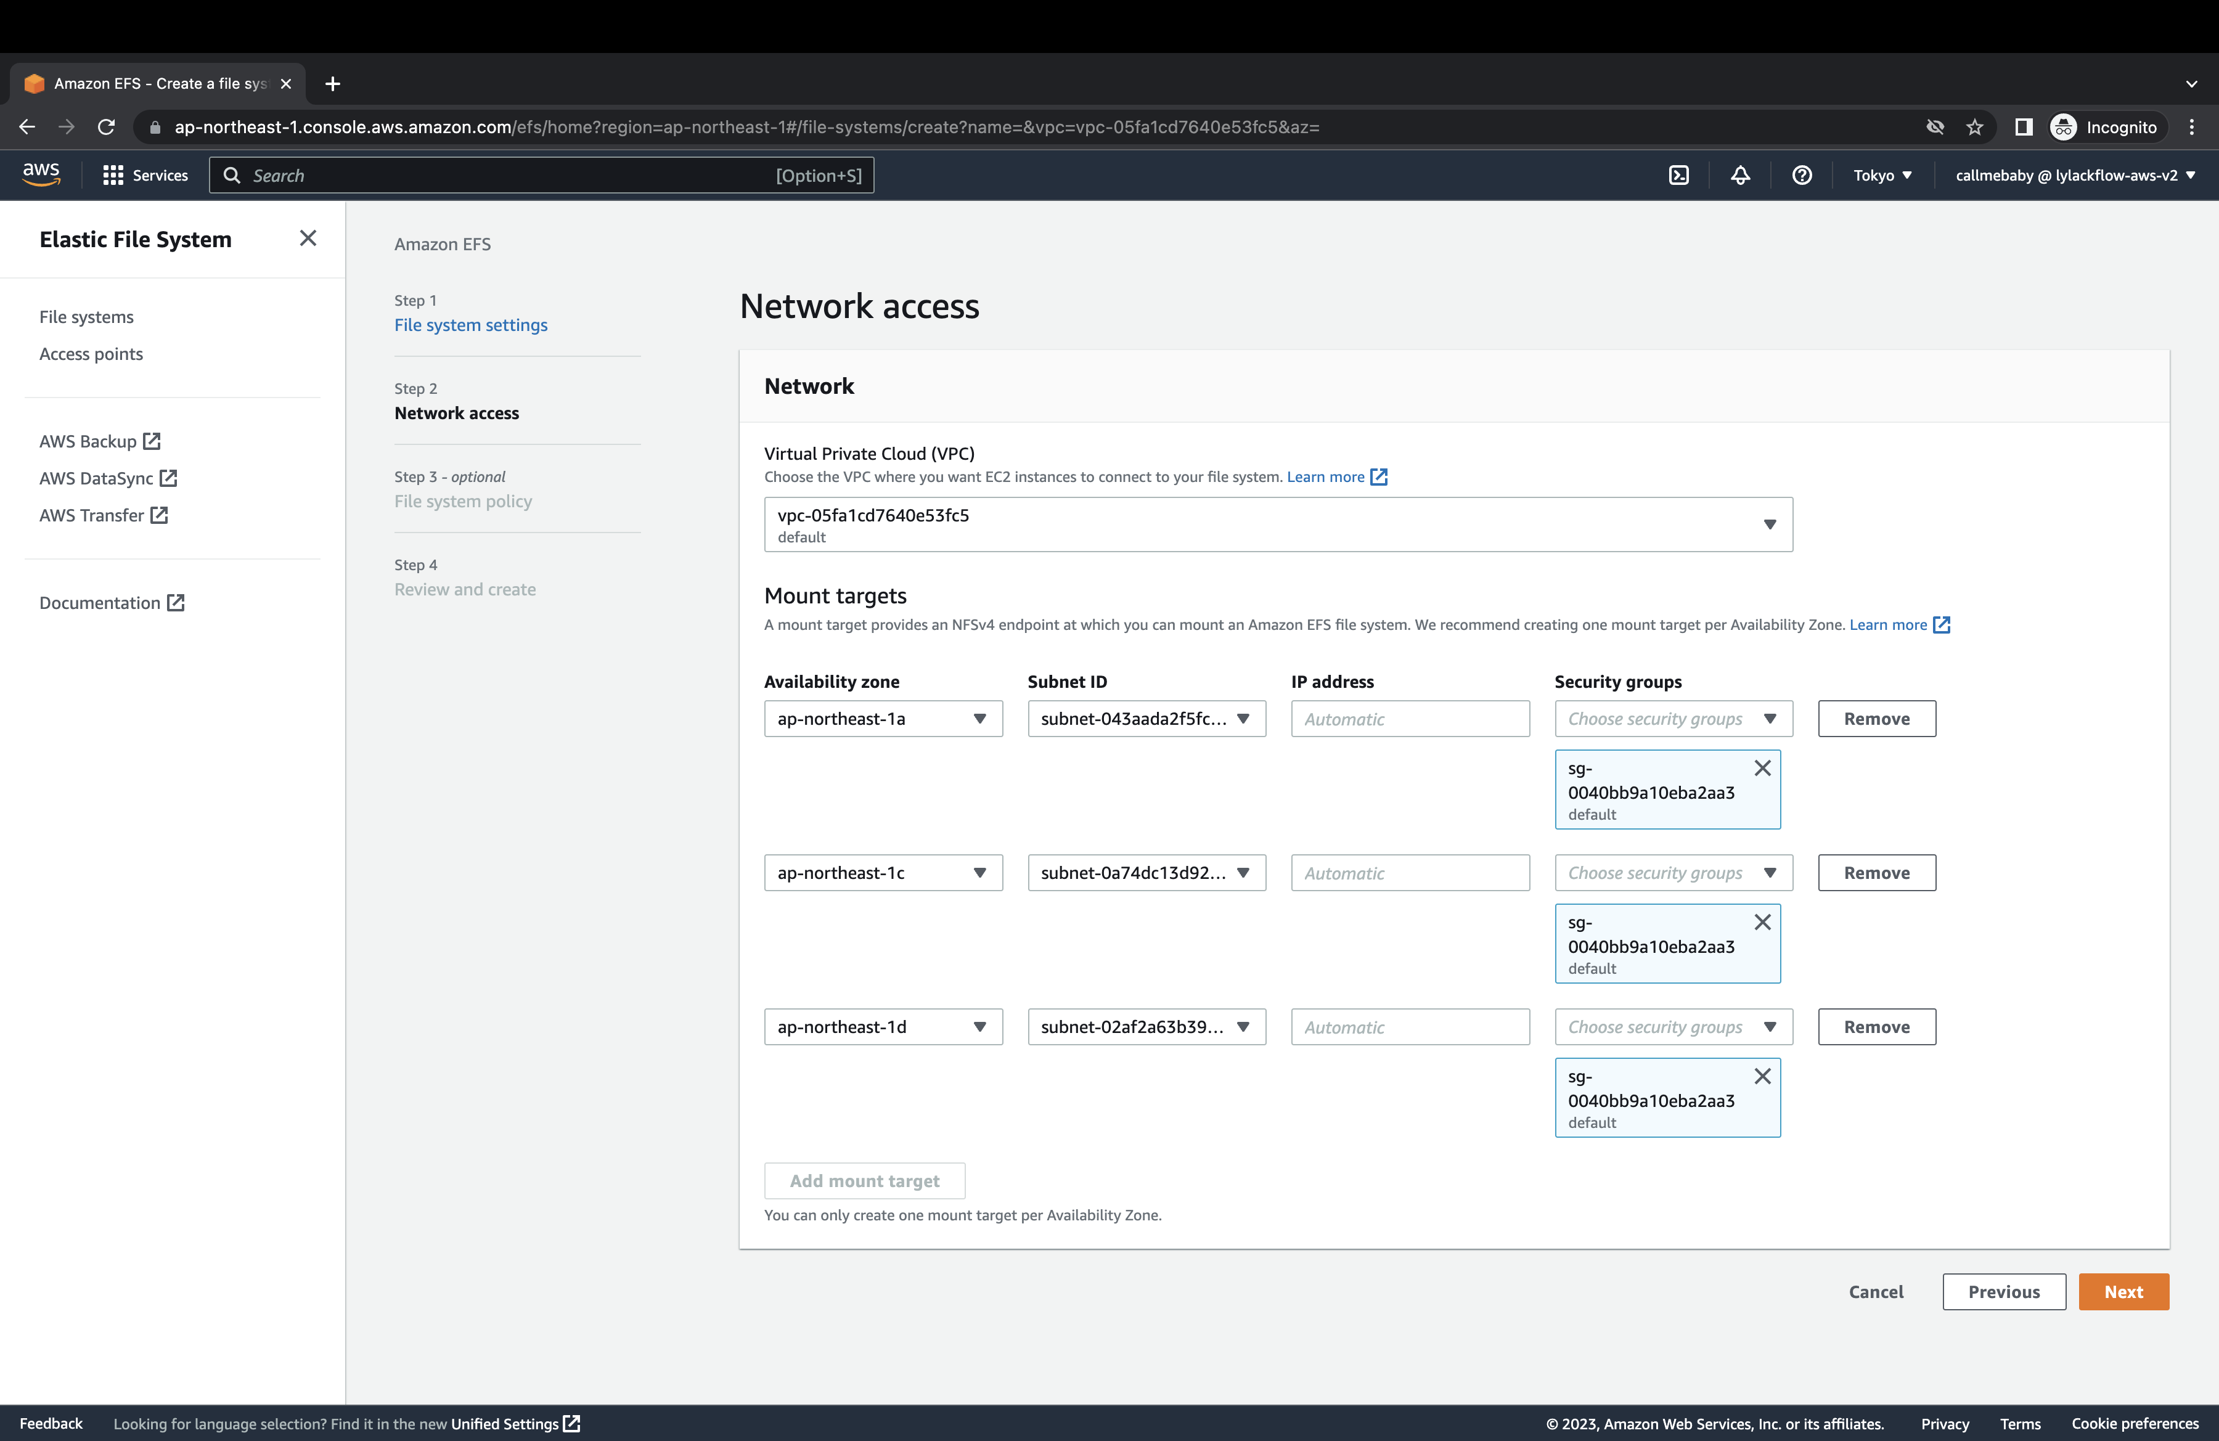2219x1441 pixels.
Task: Open AWS home via the aws logo
Action: [x=41, y=174]
